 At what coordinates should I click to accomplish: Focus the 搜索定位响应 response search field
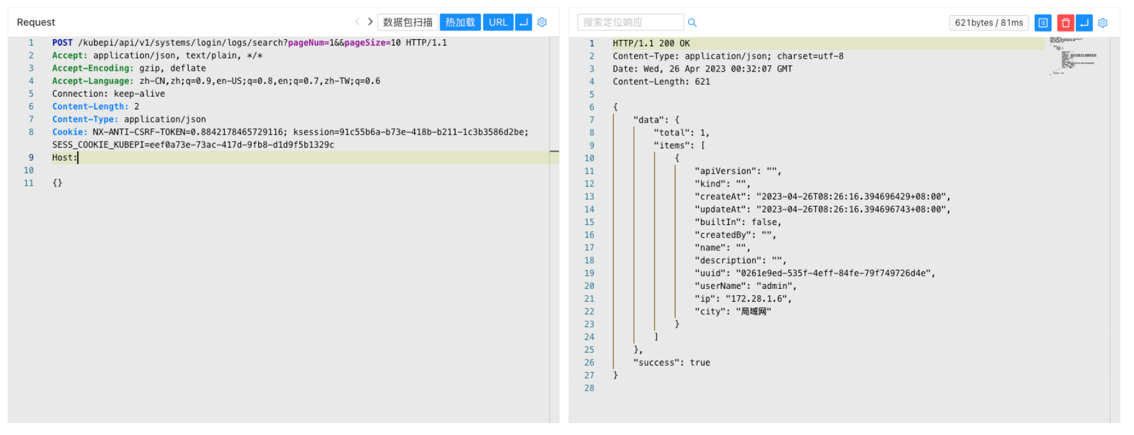[x=629, y=23]
